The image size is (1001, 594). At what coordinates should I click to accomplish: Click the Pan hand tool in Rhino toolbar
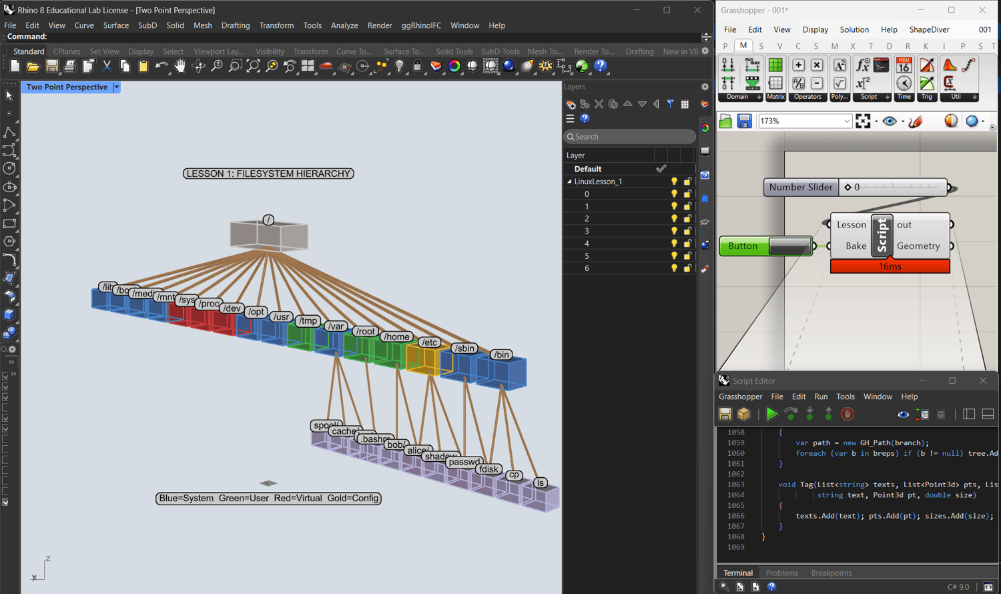click(180, 66)
